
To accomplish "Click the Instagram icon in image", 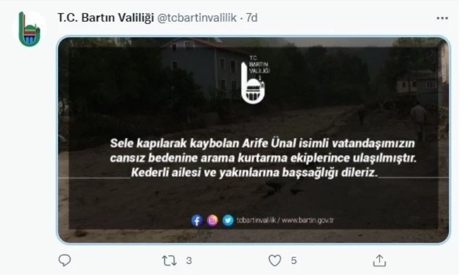I will click(x=212, y=221).
